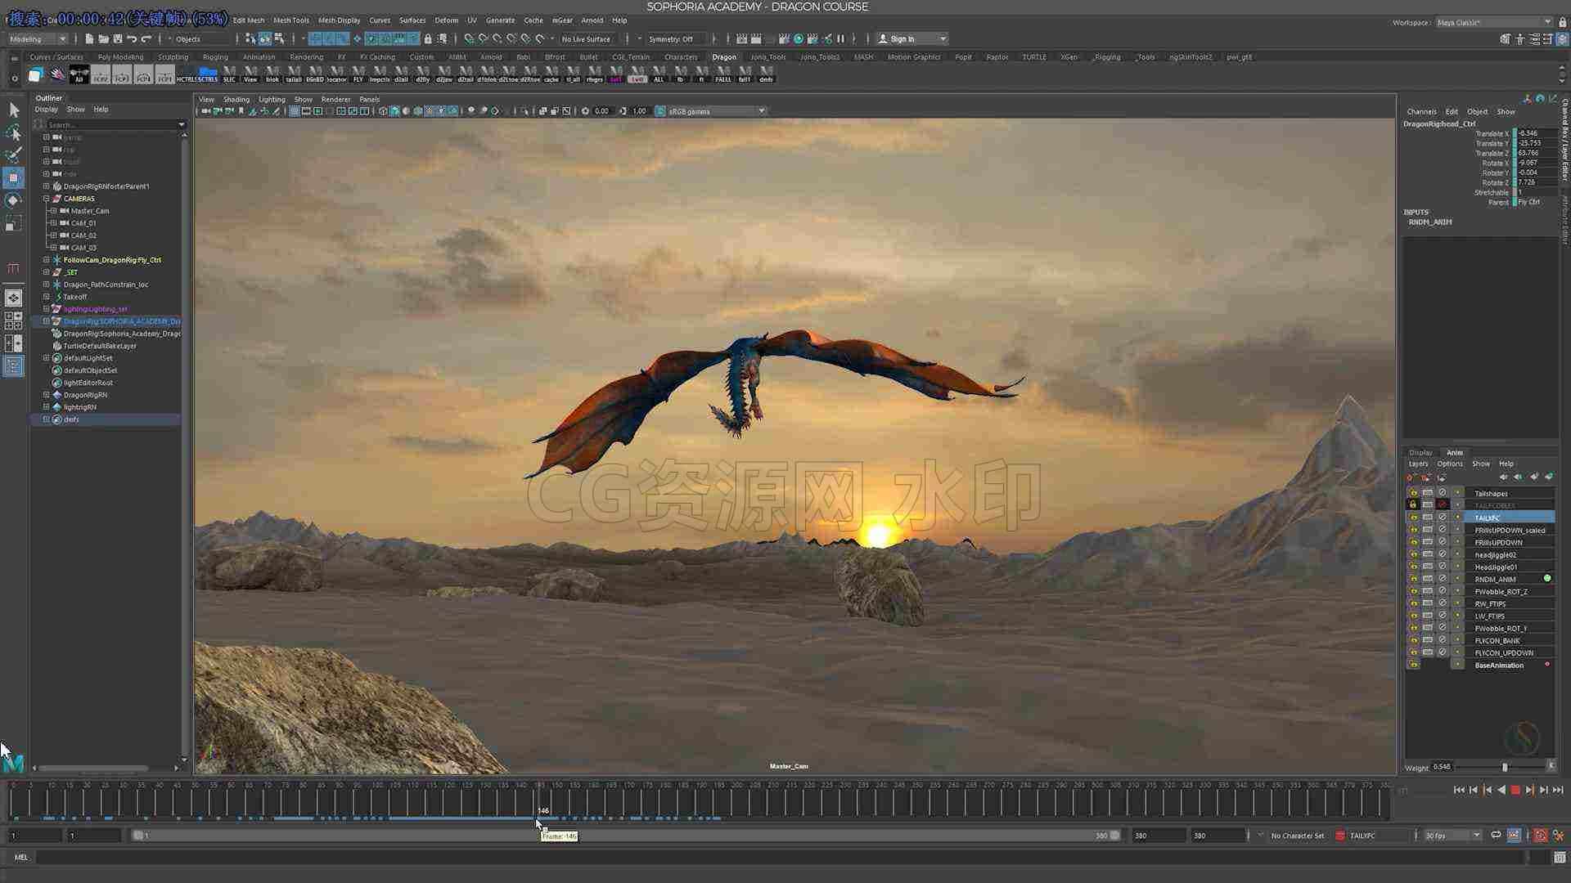Screen dimensions: 1571x883
Task: Click the stop playback button
Action: click(x=1515, y=790)
